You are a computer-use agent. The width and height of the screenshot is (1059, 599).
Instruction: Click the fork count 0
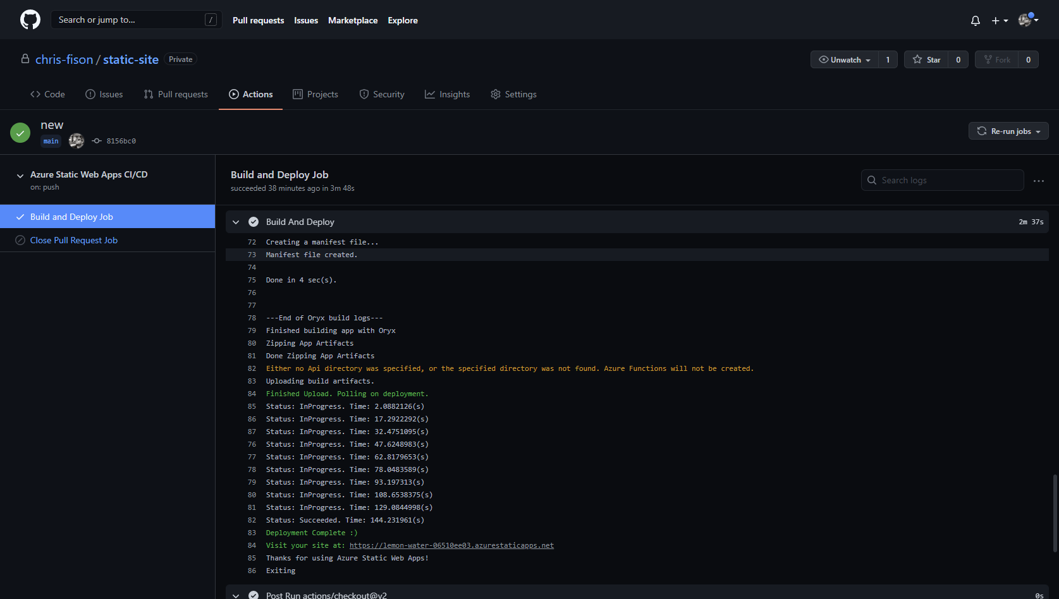point(1029,59)
